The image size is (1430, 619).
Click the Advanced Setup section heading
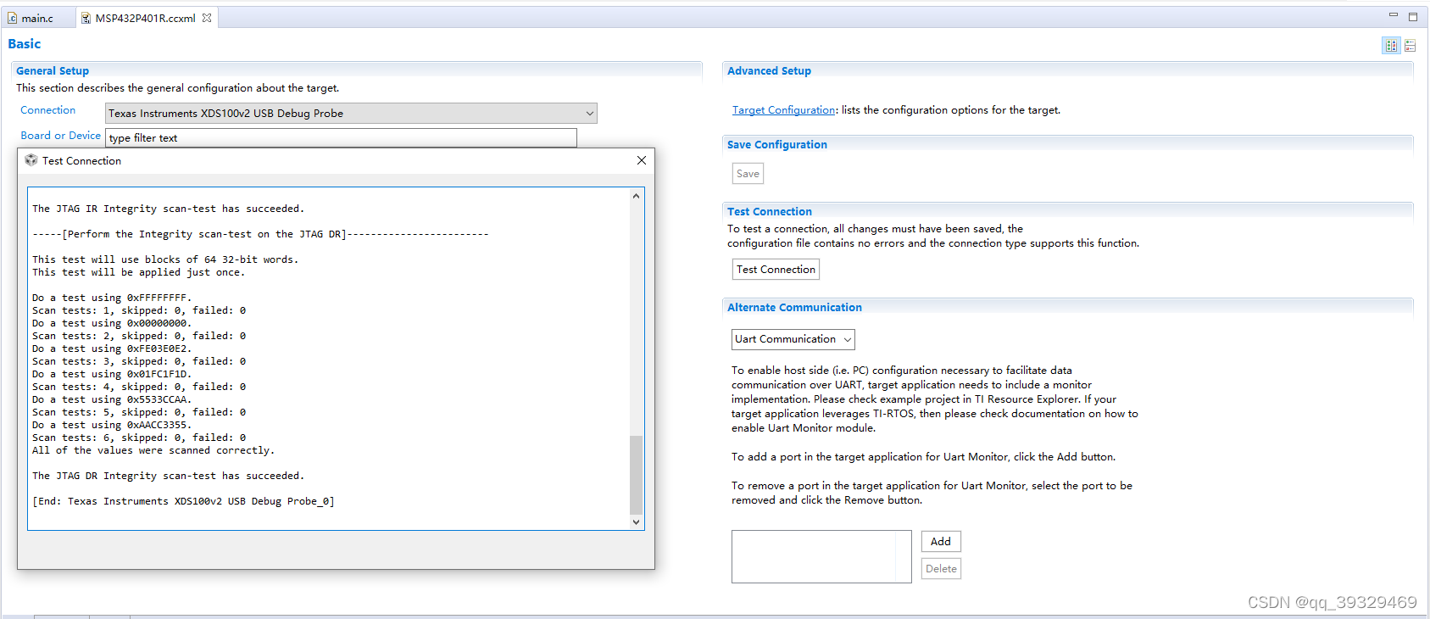tap(769, 71)
